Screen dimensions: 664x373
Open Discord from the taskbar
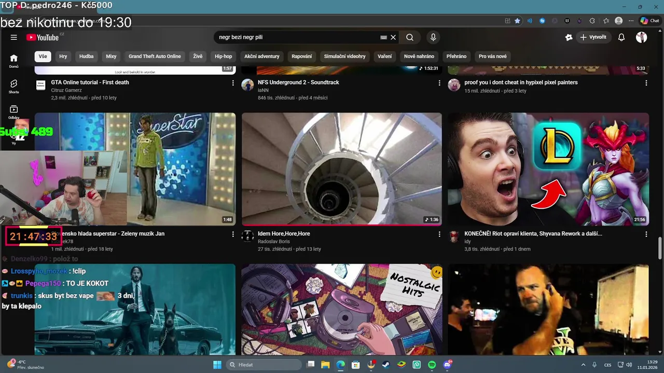(447, 365)
